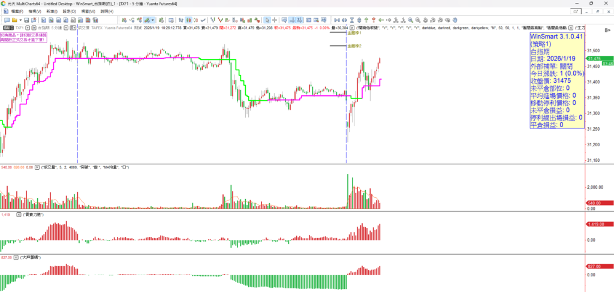Expand the 5 分鐘 timeframe dropdown
614x292 pixels.
pyautogui.click(x=67, y=28)
